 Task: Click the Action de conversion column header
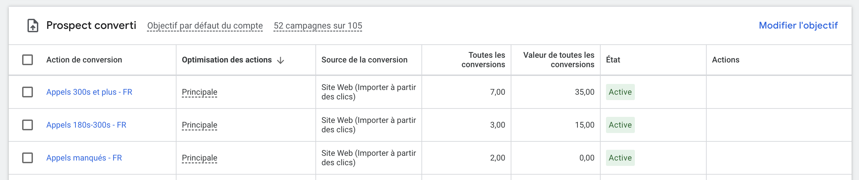tap(84, 60)
